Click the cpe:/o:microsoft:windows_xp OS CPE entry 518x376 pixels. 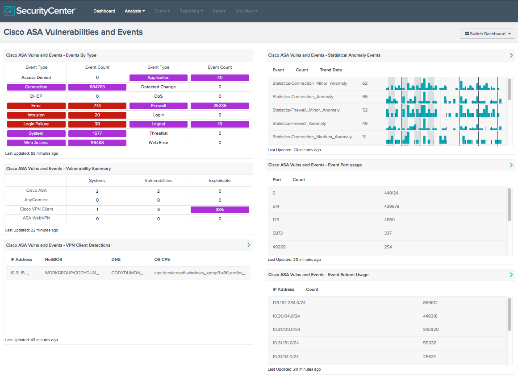tap(200, 273)
